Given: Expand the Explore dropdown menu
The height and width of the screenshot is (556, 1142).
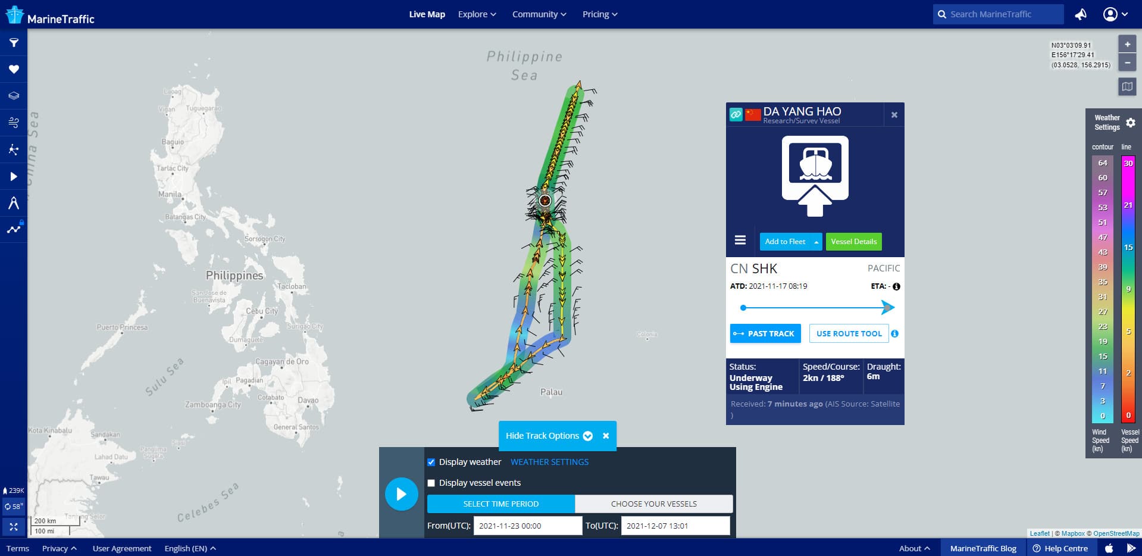Looking at the screenshot, I should pos(477,14).
